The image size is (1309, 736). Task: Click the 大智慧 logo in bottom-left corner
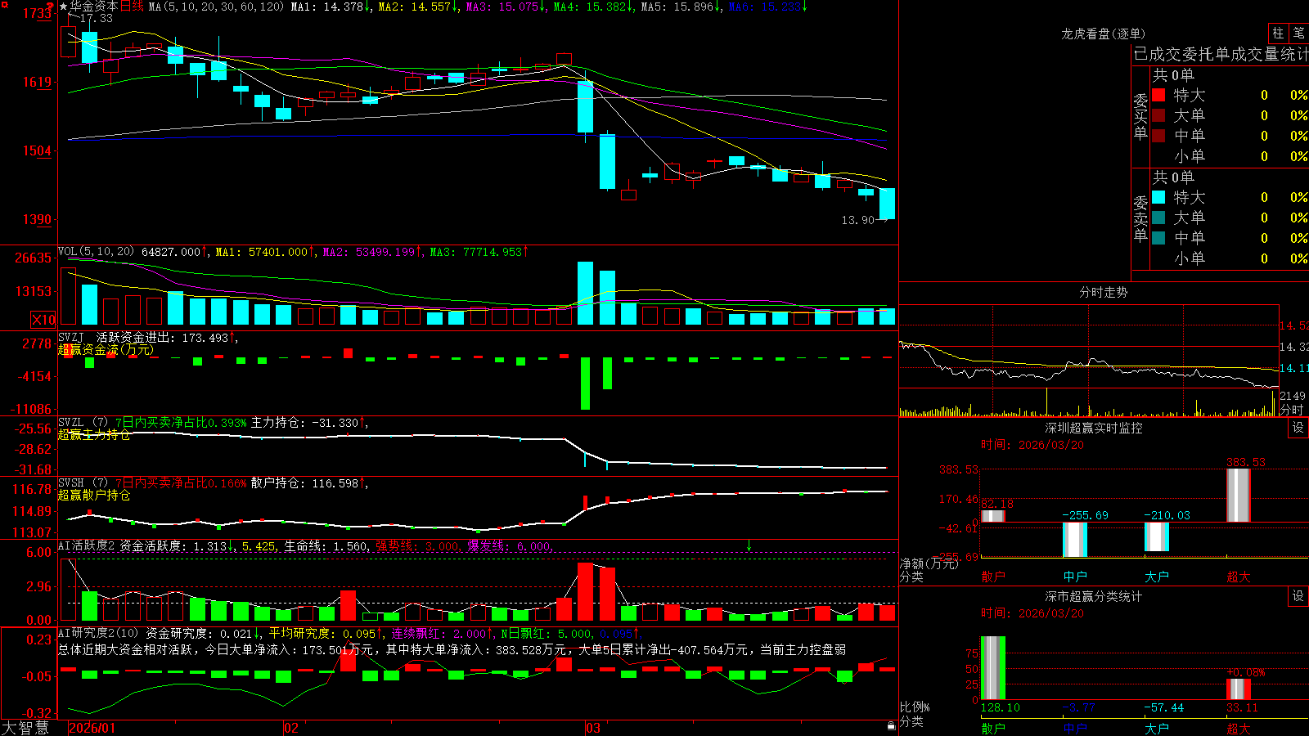25,727
